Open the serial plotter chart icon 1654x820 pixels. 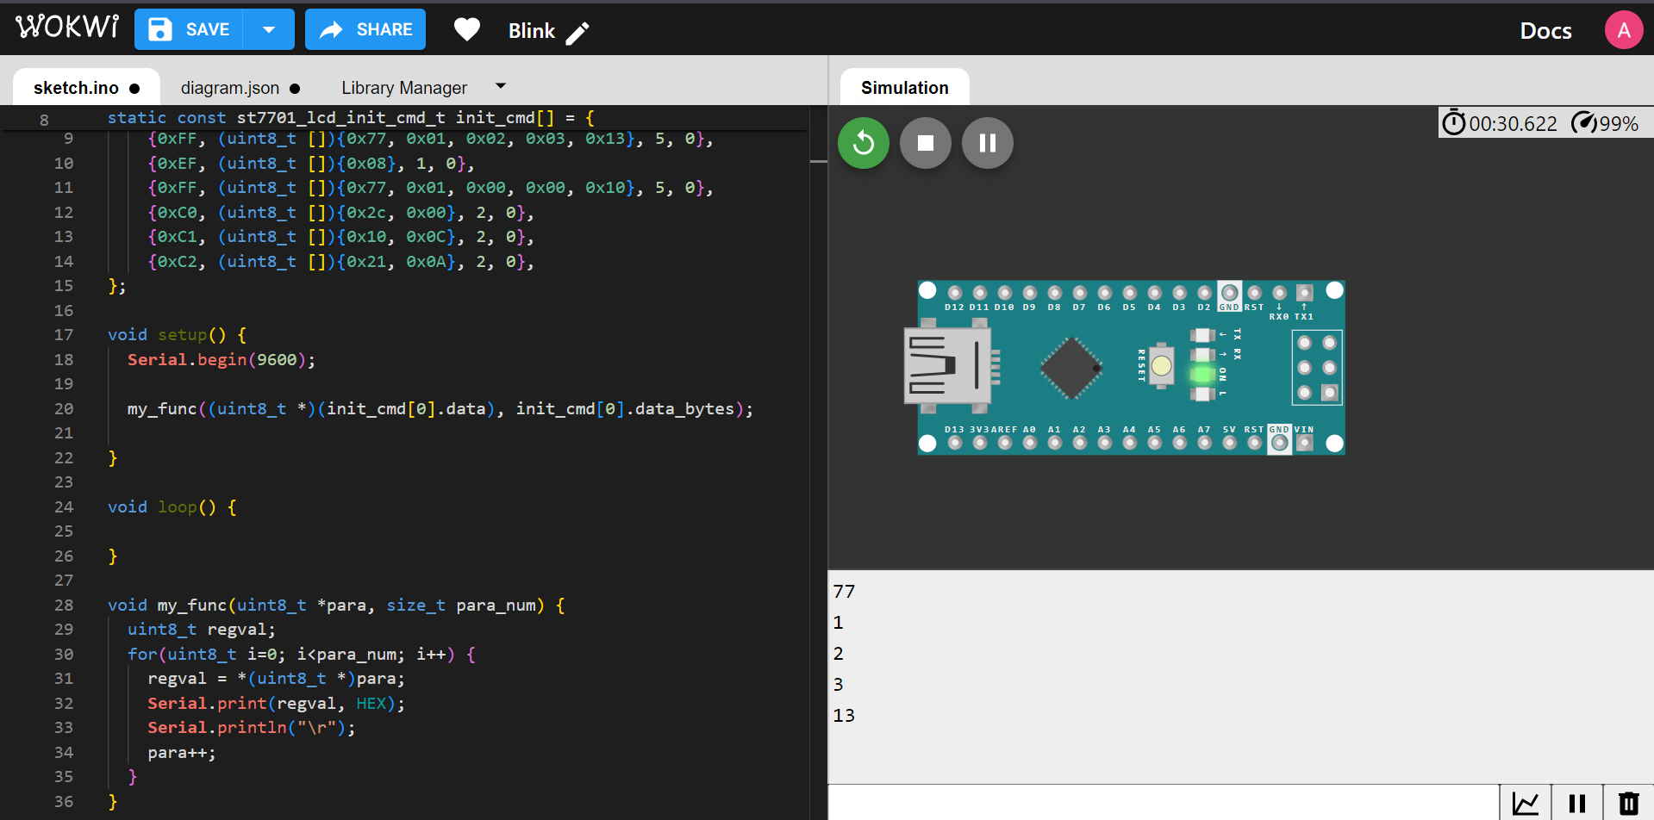pos(1526,803)
